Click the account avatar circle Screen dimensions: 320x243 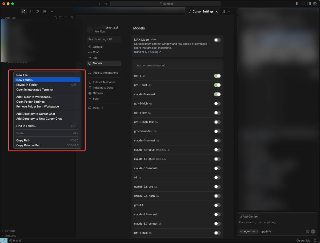tap(90, 30)
